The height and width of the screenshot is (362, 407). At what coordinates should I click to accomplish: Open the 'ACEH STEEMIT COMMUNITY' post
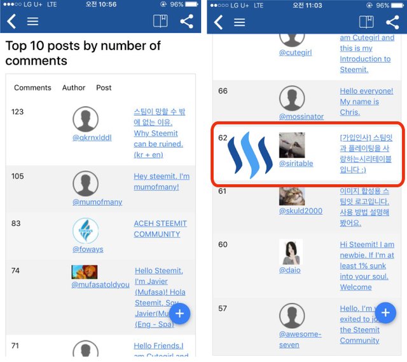(x=160, y=229)
